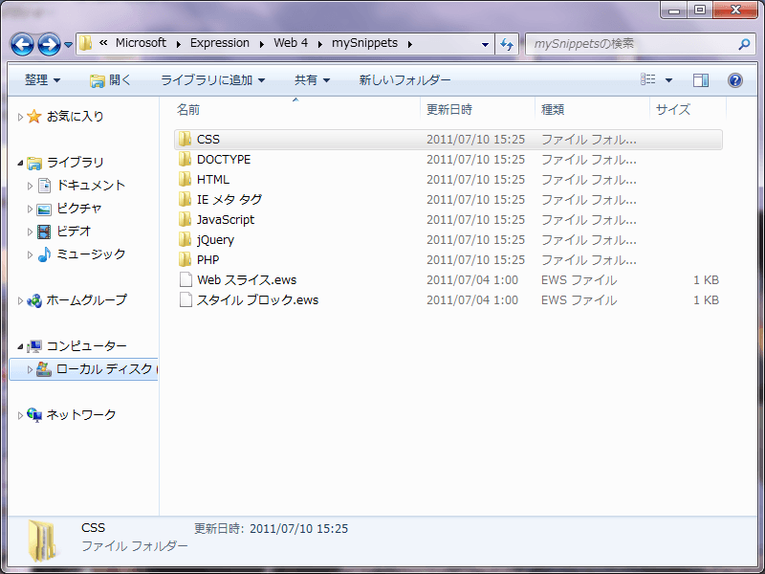Collapse the ライブラリ tree node
The height and width of the screenshot is (574, 765).
[x=20, y=163]
